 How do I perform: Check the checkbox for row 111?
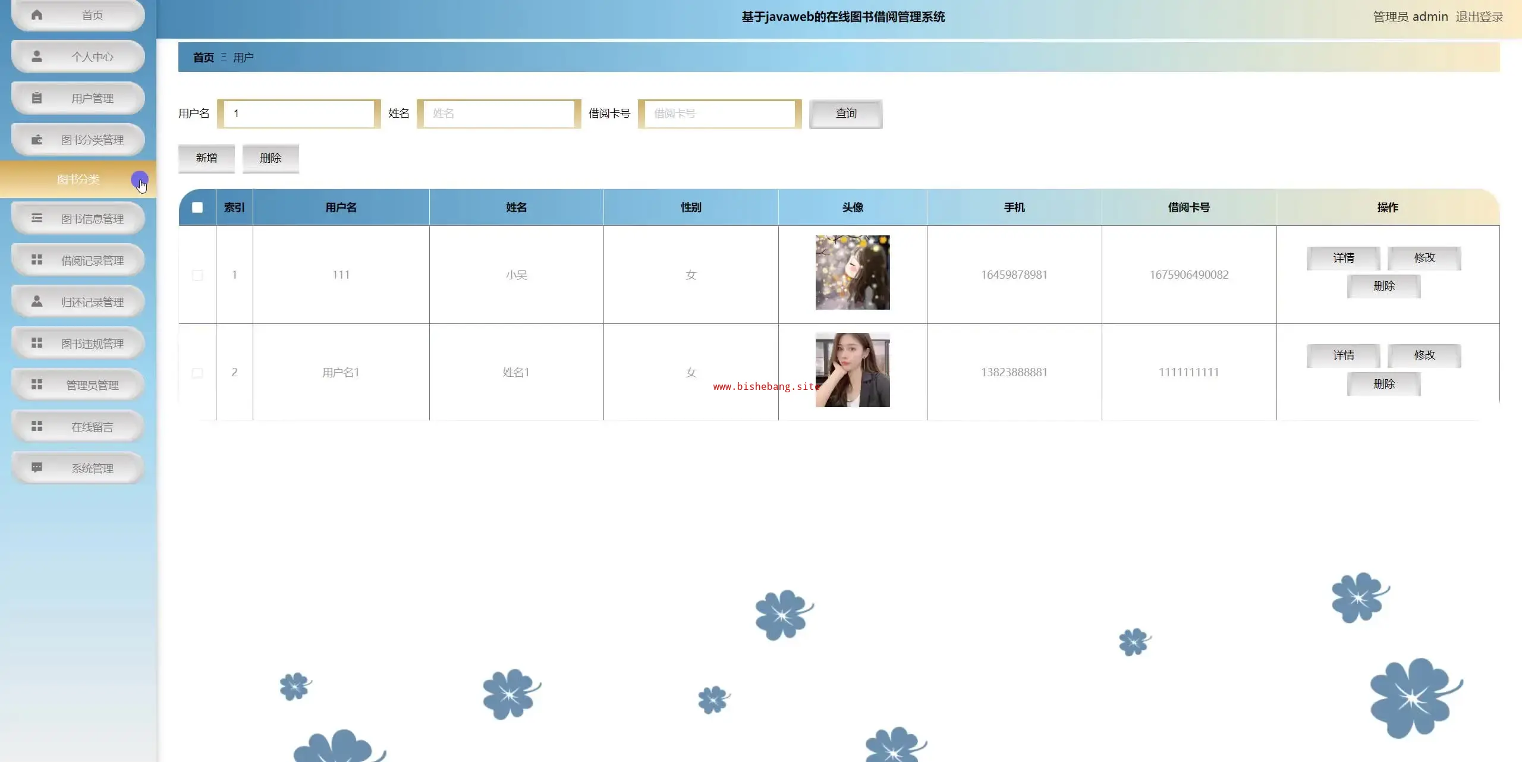coord(197,275)
